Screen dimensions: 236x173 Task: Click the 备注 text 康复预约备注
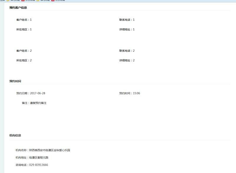coord(38,103)
